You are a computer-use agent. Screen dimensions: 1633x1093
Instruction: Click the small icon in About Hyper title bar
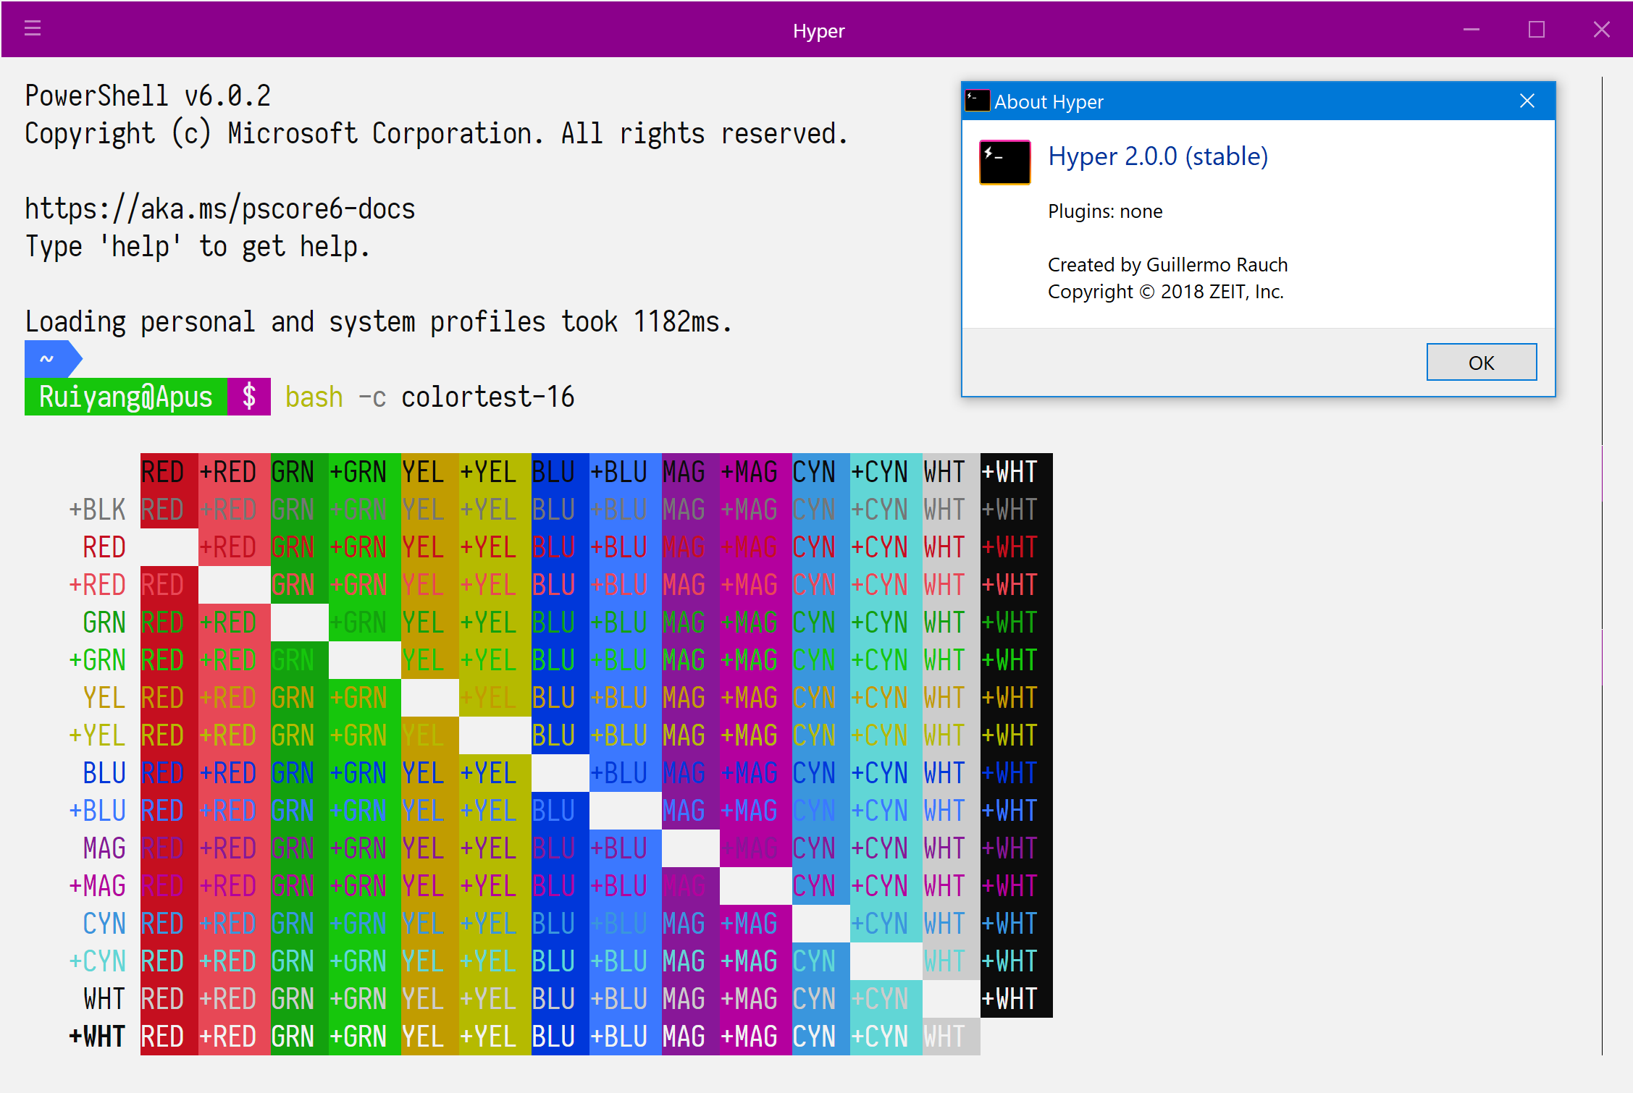click(x=977, y=101)
